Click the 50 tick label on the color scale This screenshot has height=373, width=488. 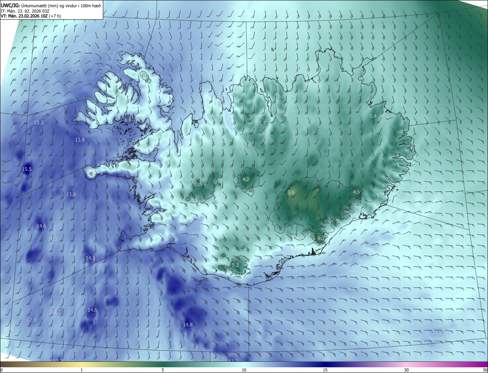point(485,370)
